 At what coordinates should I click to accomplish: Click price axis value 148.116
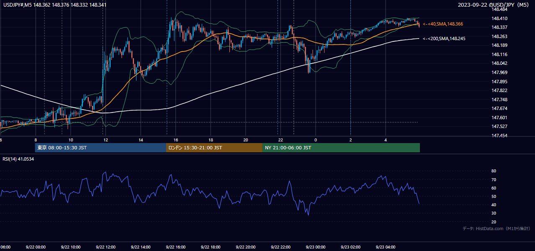(x=500, y=54)
